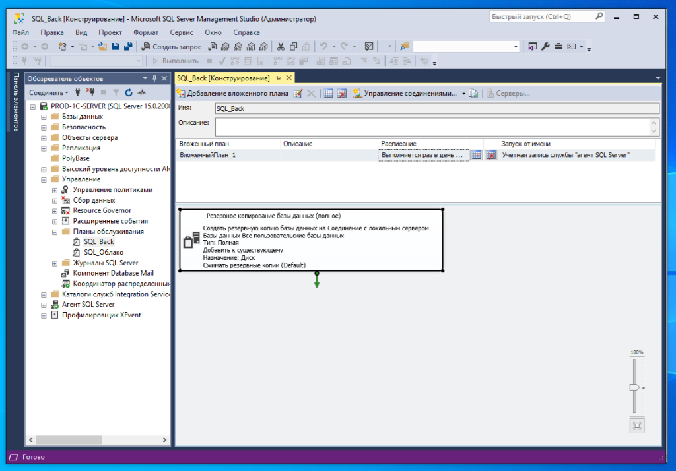
Task: Click Добавление вложенного плана button
Action: pos(232,94)
